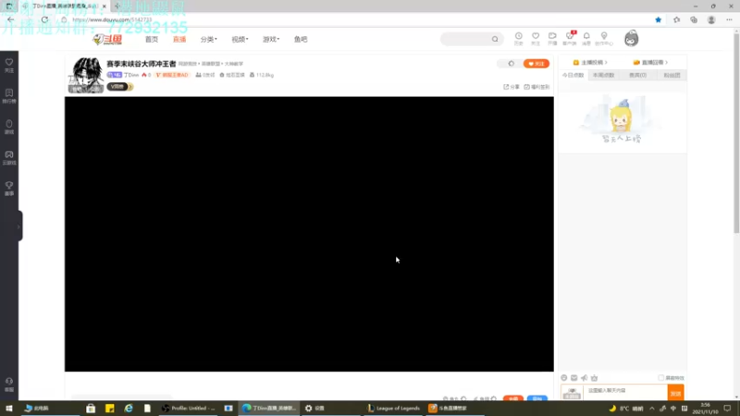This screenshot has width=740, height=416.
Task: Open the left sidebar ranking icon
Action: [x=9, y=96]
